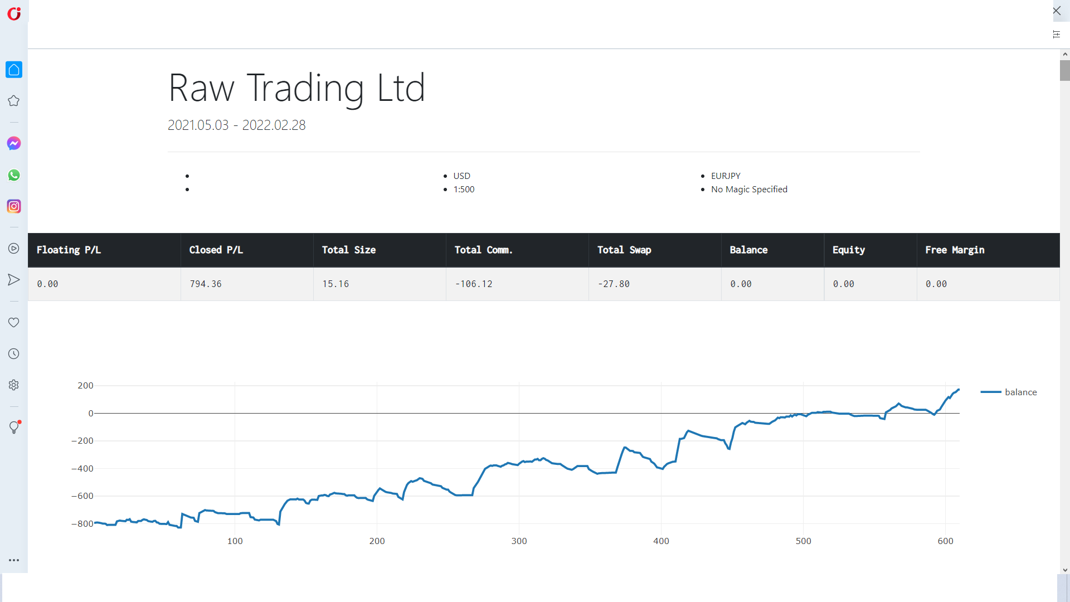The image size is (1070, 602).
Task: Open Pinboards heart icon in sidebar
Action: coord(14,322)
